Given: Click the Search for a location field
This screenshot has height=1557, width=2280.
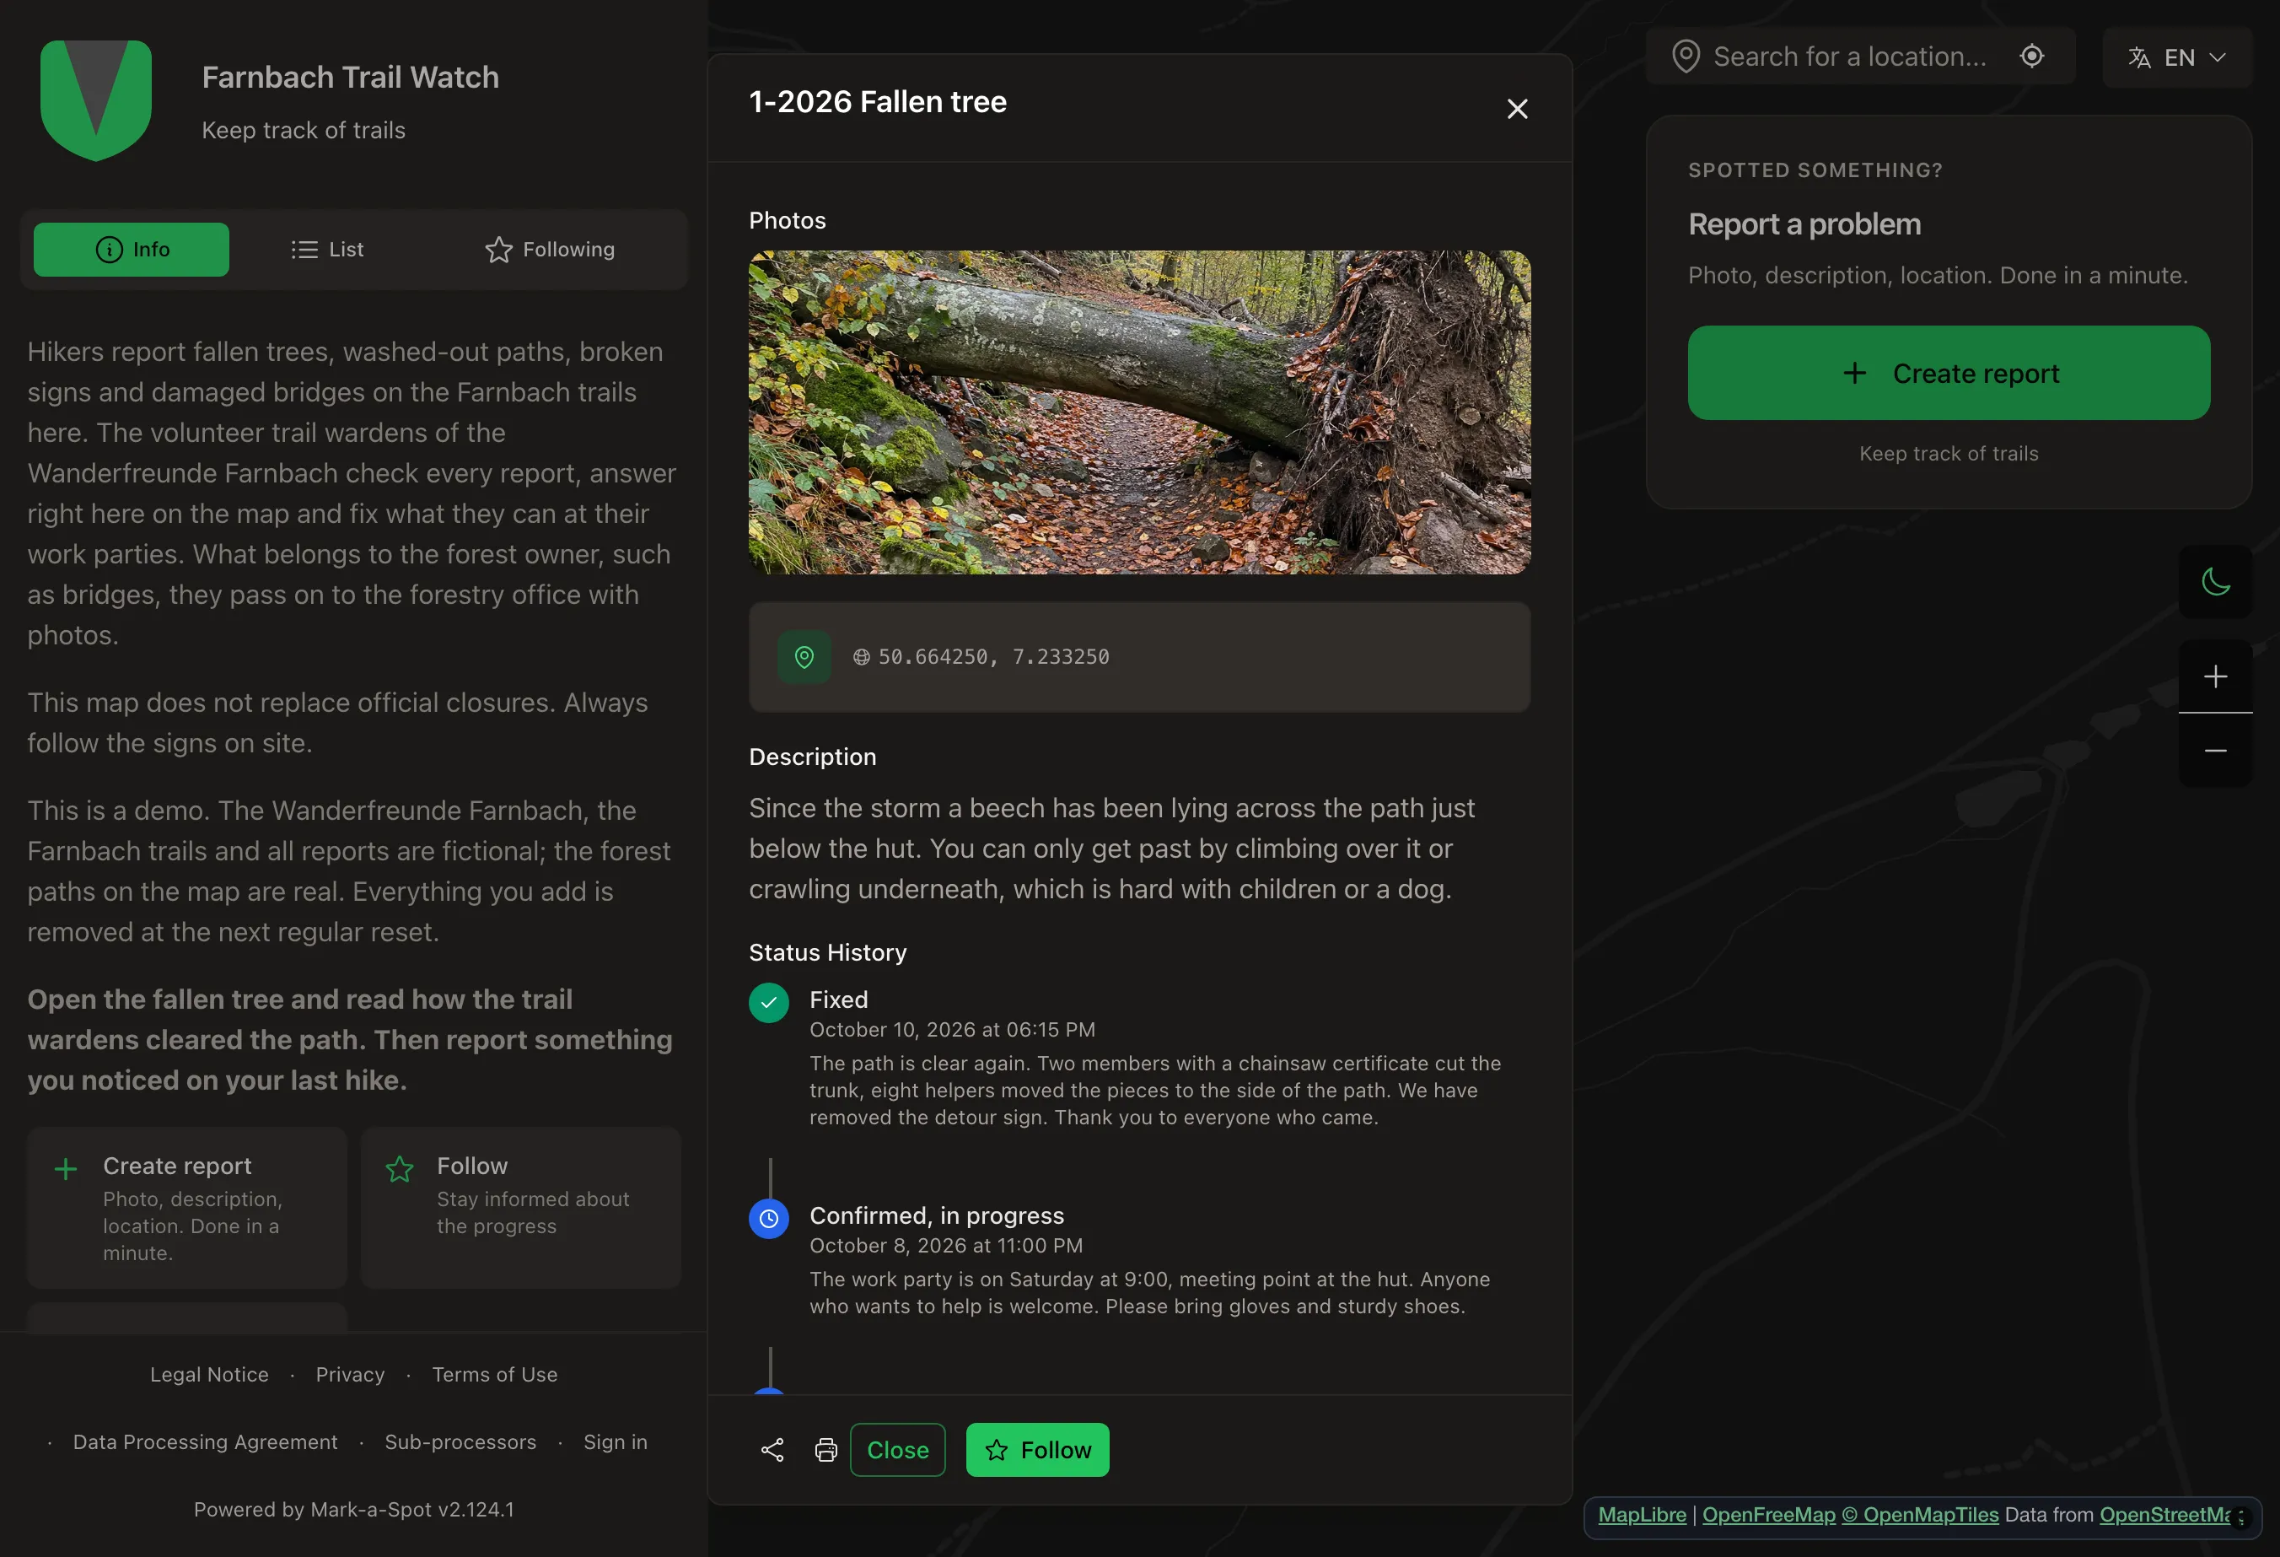Looking at the screenshot, I should pos(1849,57).
